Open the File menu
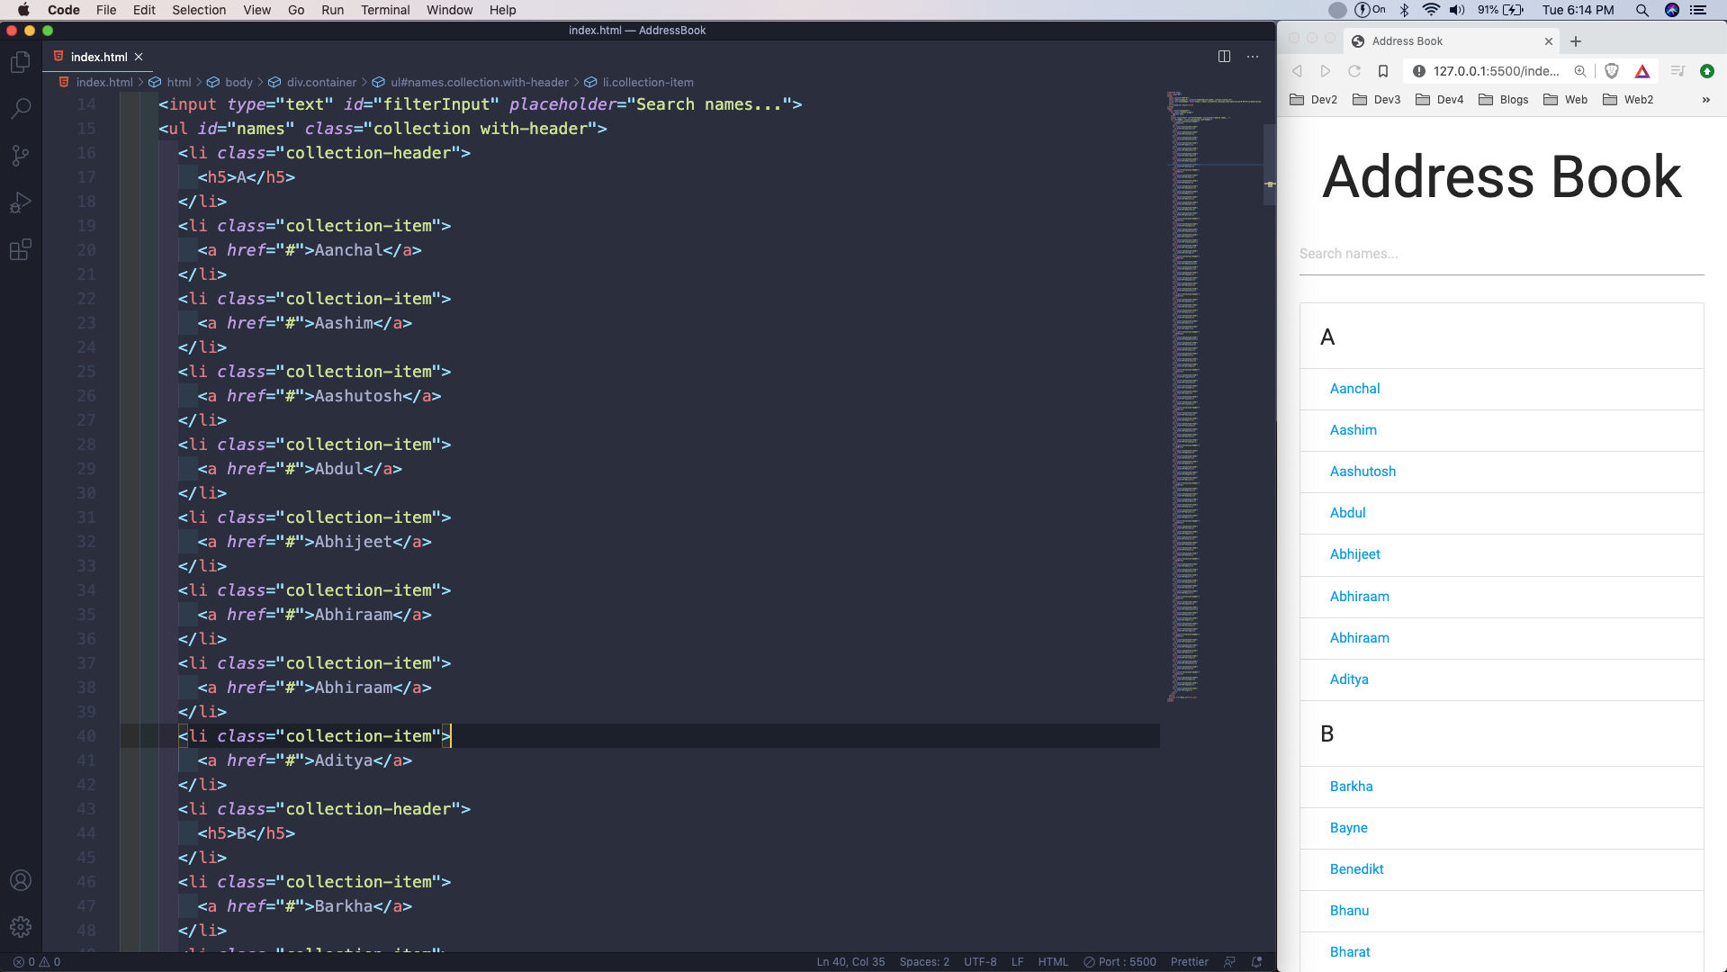The width and height of the screenshot is (1727, 972). [106, 10]
